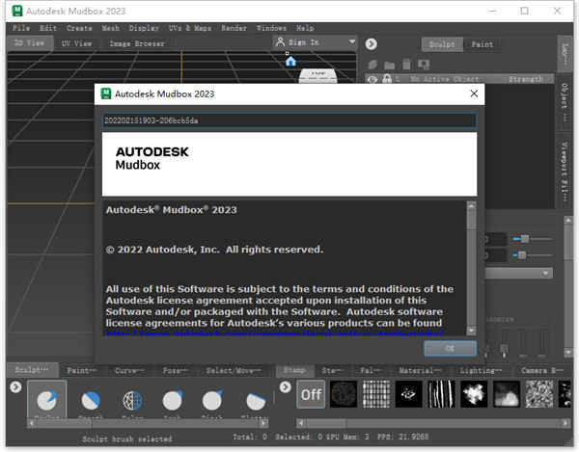Choose the vertical streaks stamp thumbnail
This screenshot has height=452, width=579.
pos(441,394)
